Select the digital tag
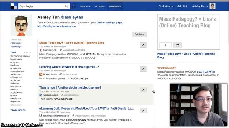The width and height of the screenshot is (229, 128). tap(15, 102)
